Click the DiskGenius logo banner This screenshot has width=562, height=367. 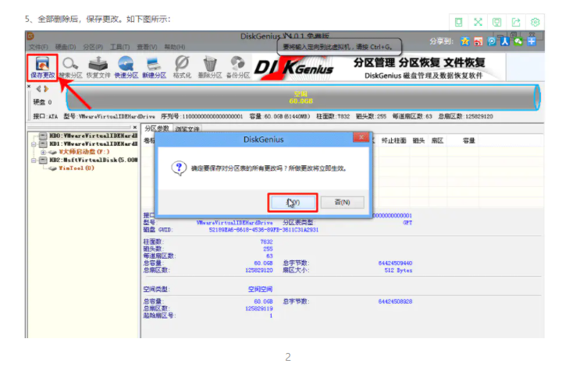click(x=294, y=67)
